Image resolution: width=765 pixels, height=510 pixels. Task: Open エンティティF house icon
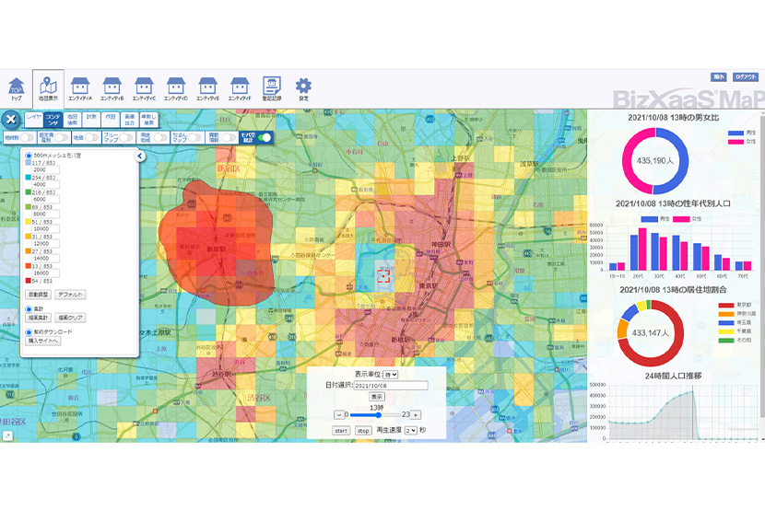pyautogui.click(x=239, y=87)
